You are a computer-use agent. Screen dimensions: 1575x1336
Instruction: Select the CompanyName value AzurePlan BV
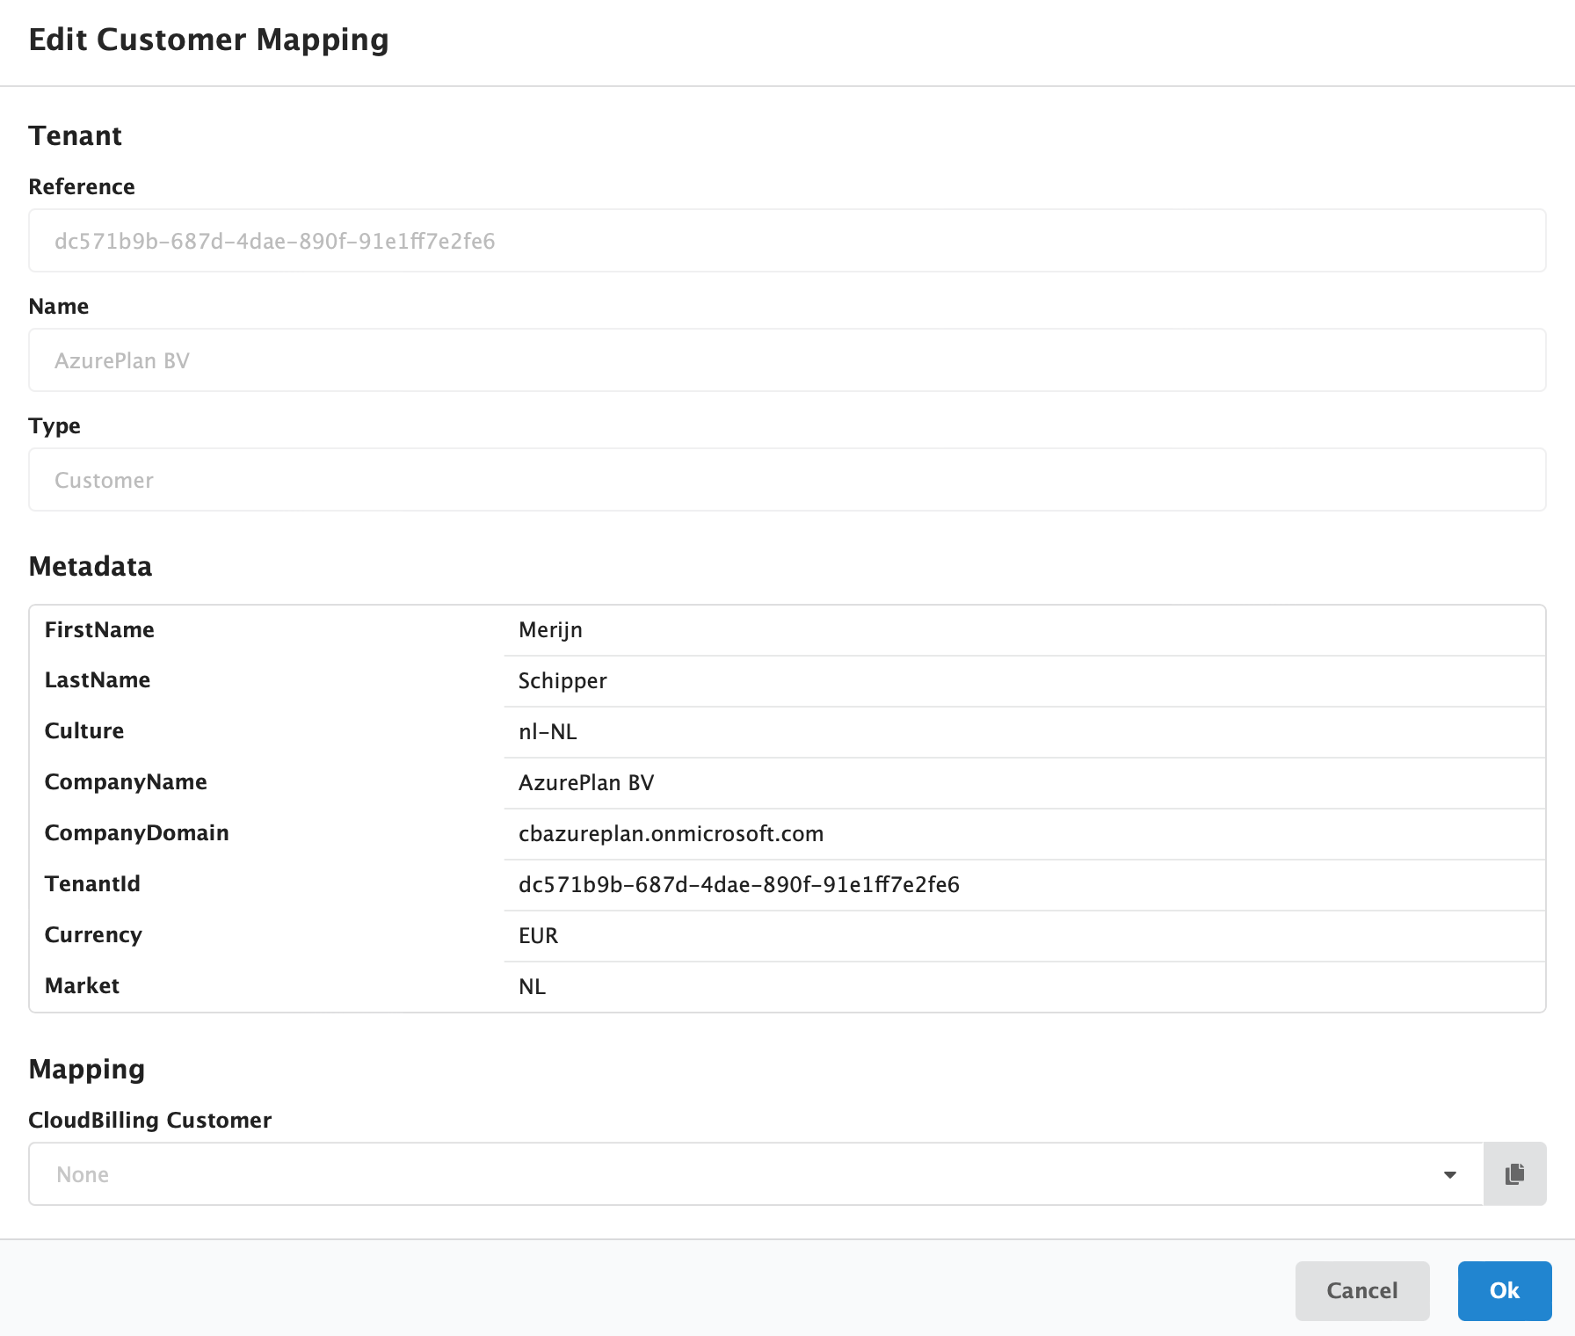[585, 782]
